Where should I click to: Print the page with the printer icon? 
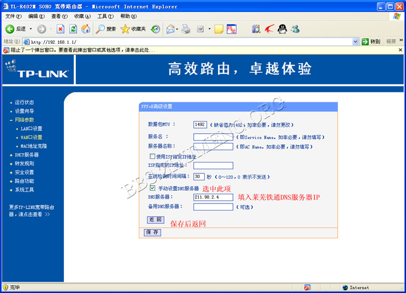[186, 29]
